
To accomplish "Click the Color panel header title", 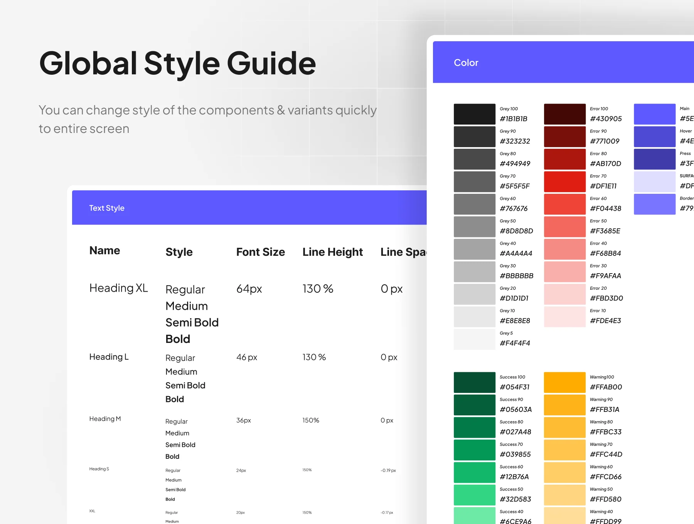I will (x=466, y=62).
